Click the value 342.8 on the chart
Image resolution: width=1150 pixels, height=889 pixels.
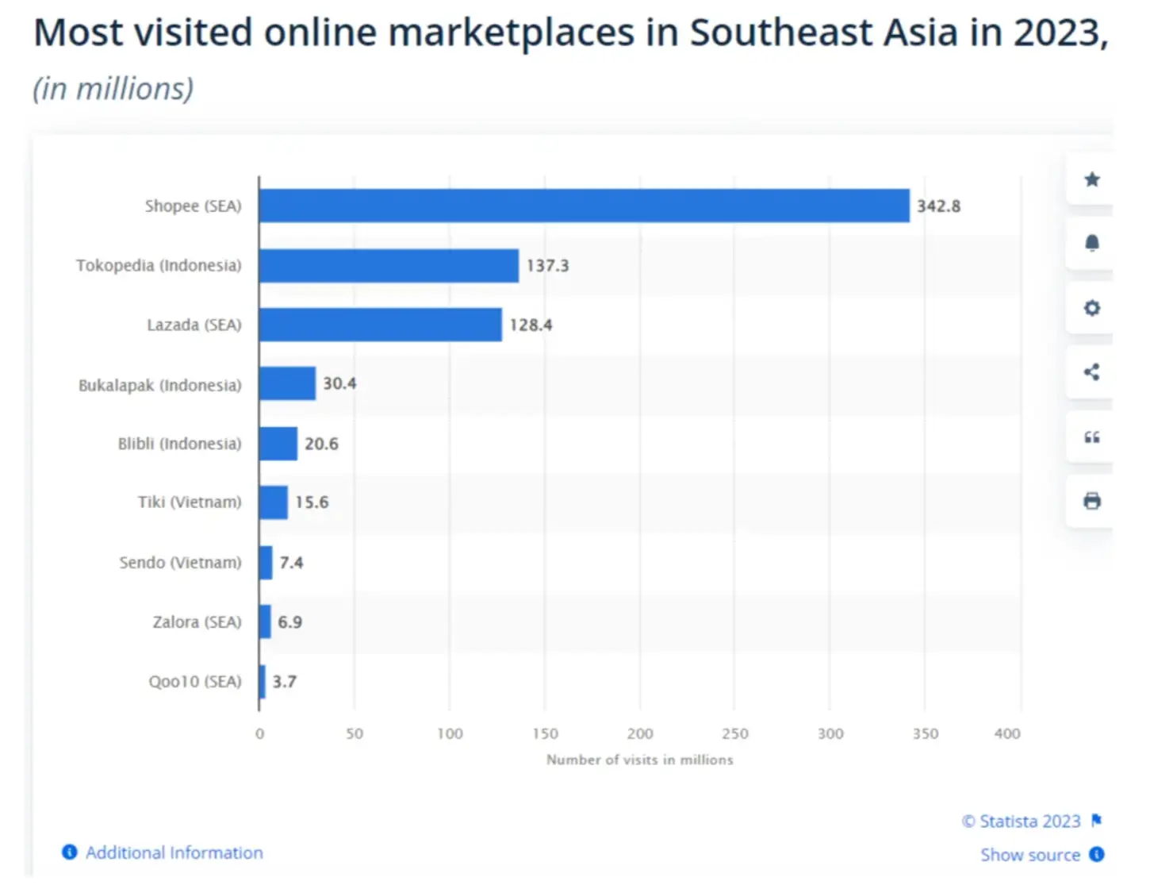point(938,206)
